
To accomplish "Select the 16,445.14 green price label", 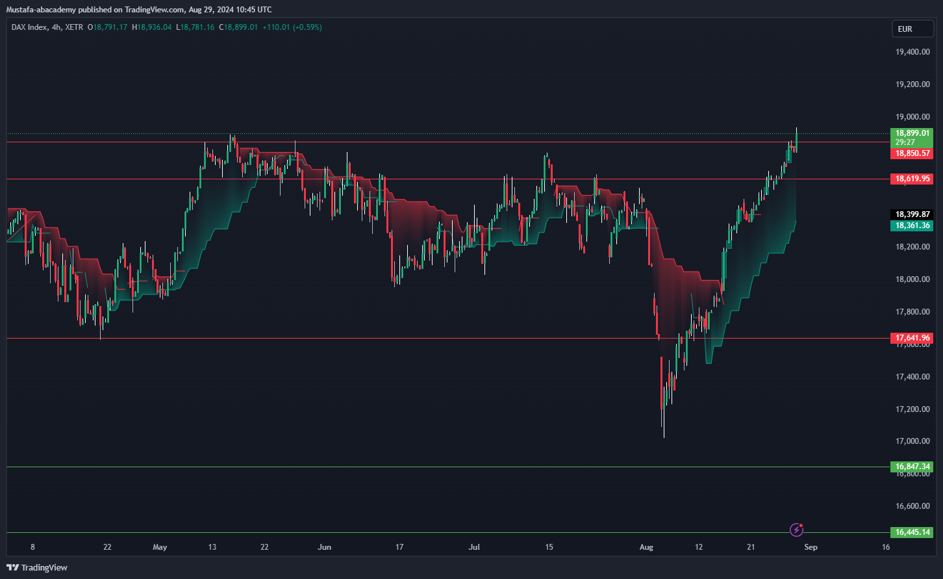I will tap(912, 532).
